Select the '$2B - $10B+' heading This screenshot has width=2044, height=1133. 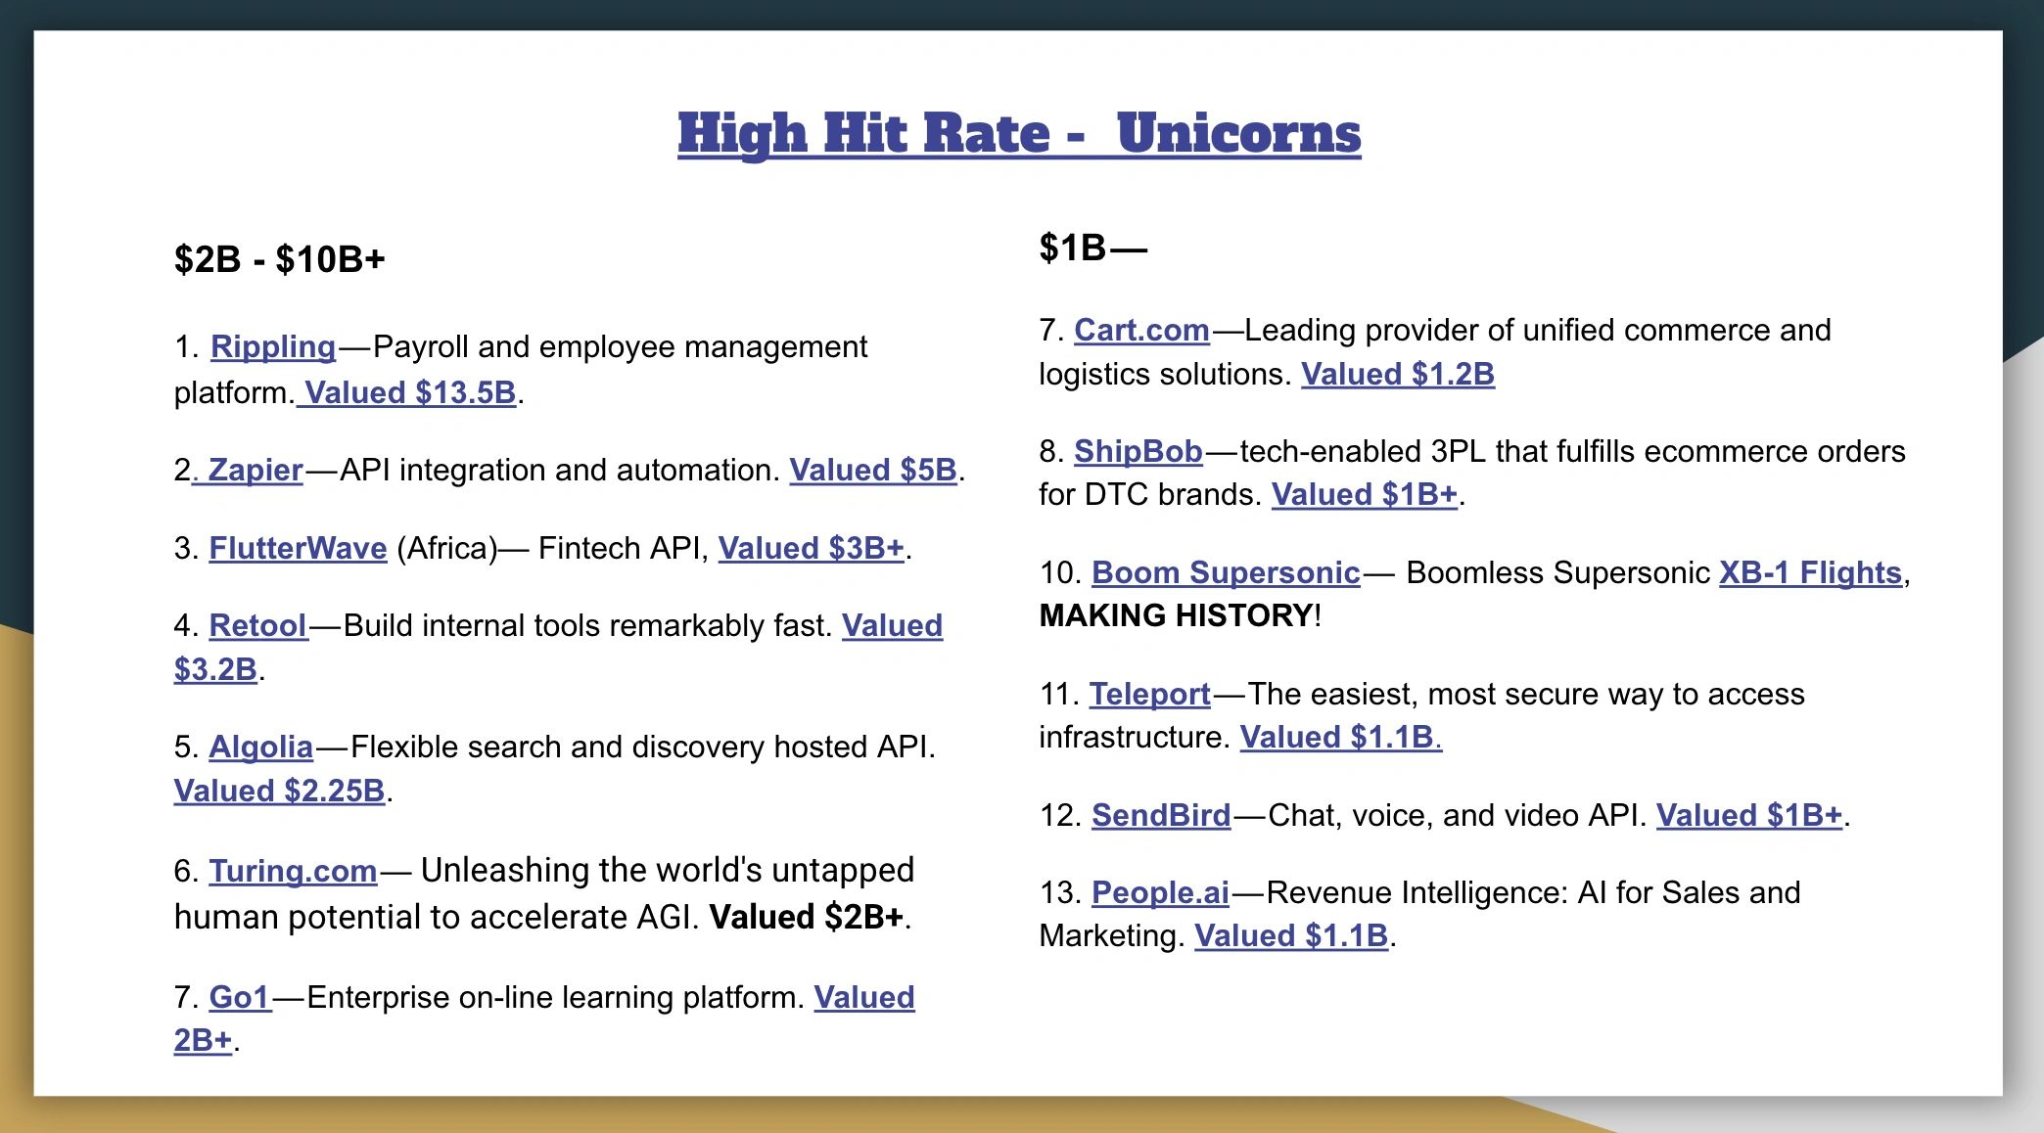click(x=280, y=260)
